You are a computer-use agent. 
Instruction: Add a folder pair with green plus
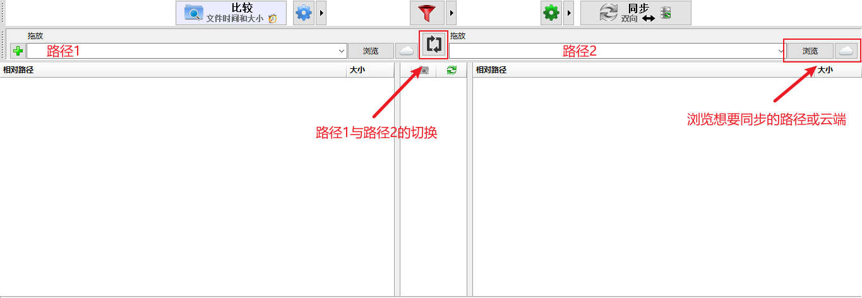coord(18,51)
